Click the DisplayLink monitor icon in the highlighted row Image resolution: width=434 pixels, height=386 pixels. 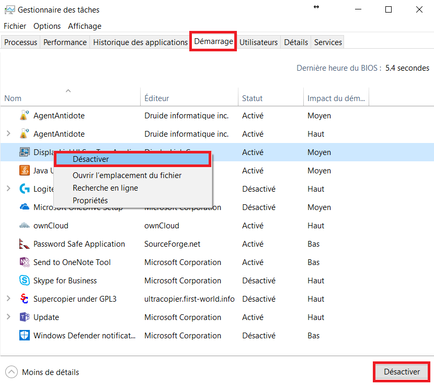point(25,152)
